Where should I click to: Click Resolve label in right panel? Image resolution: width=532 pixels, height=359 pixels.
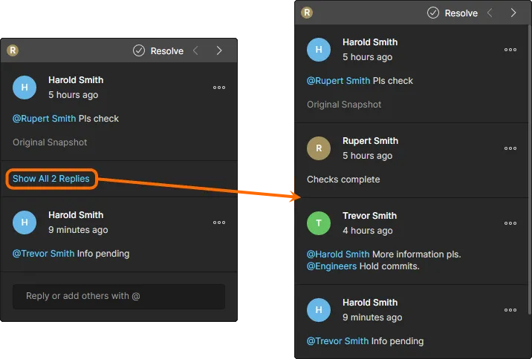coord(461,13)
